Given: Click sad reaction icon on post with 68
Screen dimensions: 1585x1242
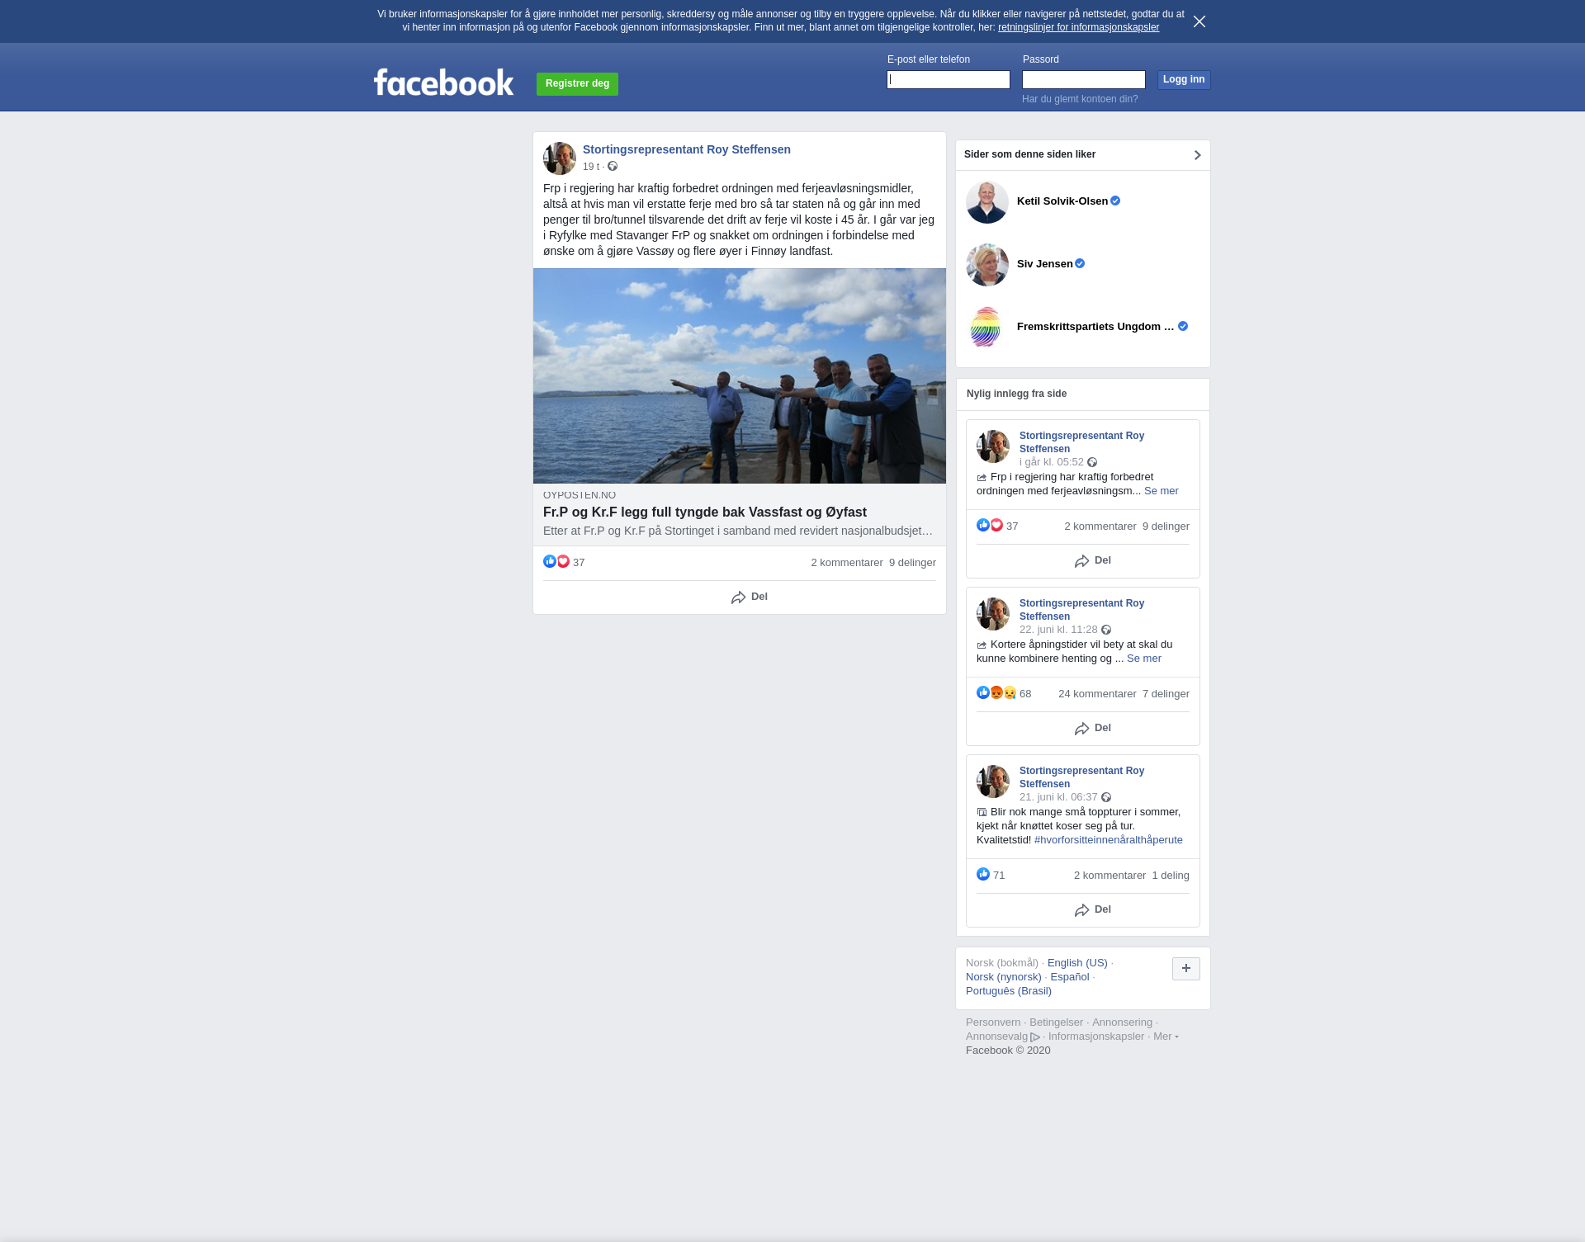Looking at the screenshot, I should click(x=1010, y=693).
